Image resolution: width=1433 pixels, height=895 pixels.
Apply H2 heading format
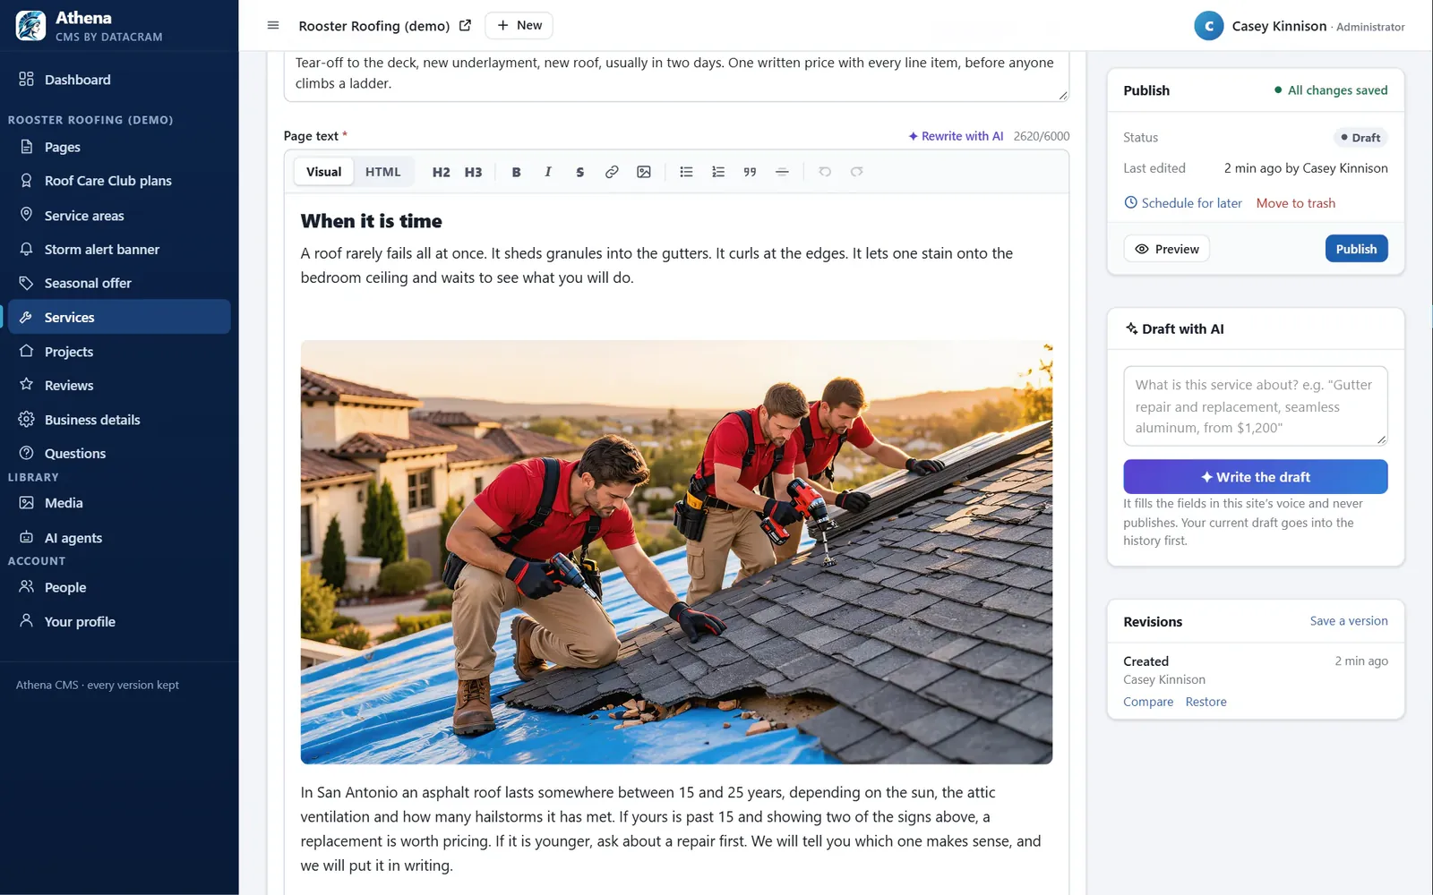pyautogui.click(x=441, y=172)
